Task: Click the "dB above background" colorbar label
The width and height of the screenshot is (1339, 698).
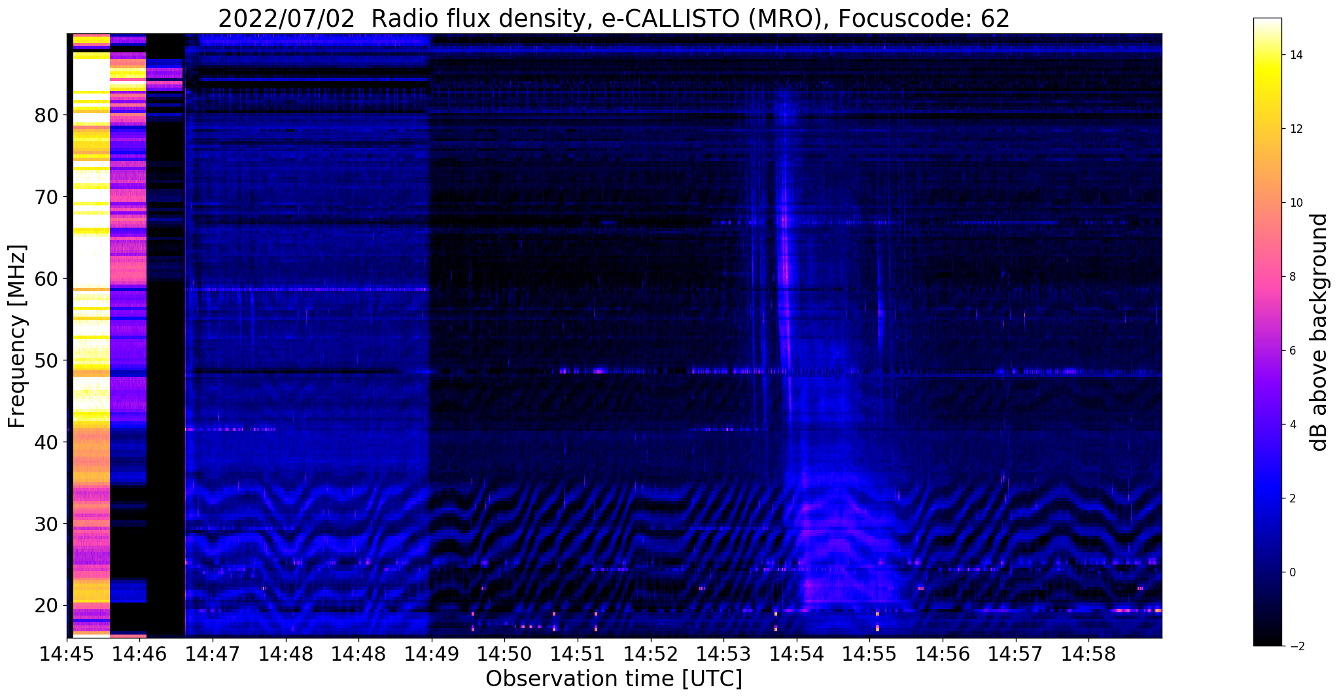Action: pyautogui.click(x=1319, y=332)
